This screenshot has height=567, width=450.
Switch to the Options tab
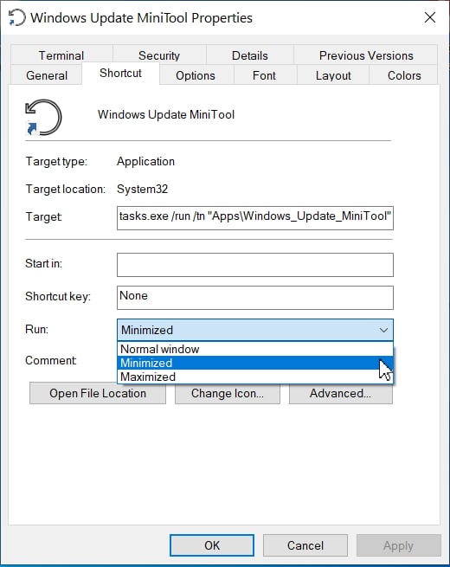tap(196, 75)
